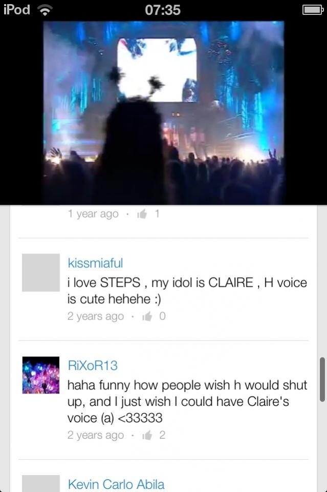327x492 pixels.
Task: Tap the iPod label in status bar
Action: (x=17, y=10)
